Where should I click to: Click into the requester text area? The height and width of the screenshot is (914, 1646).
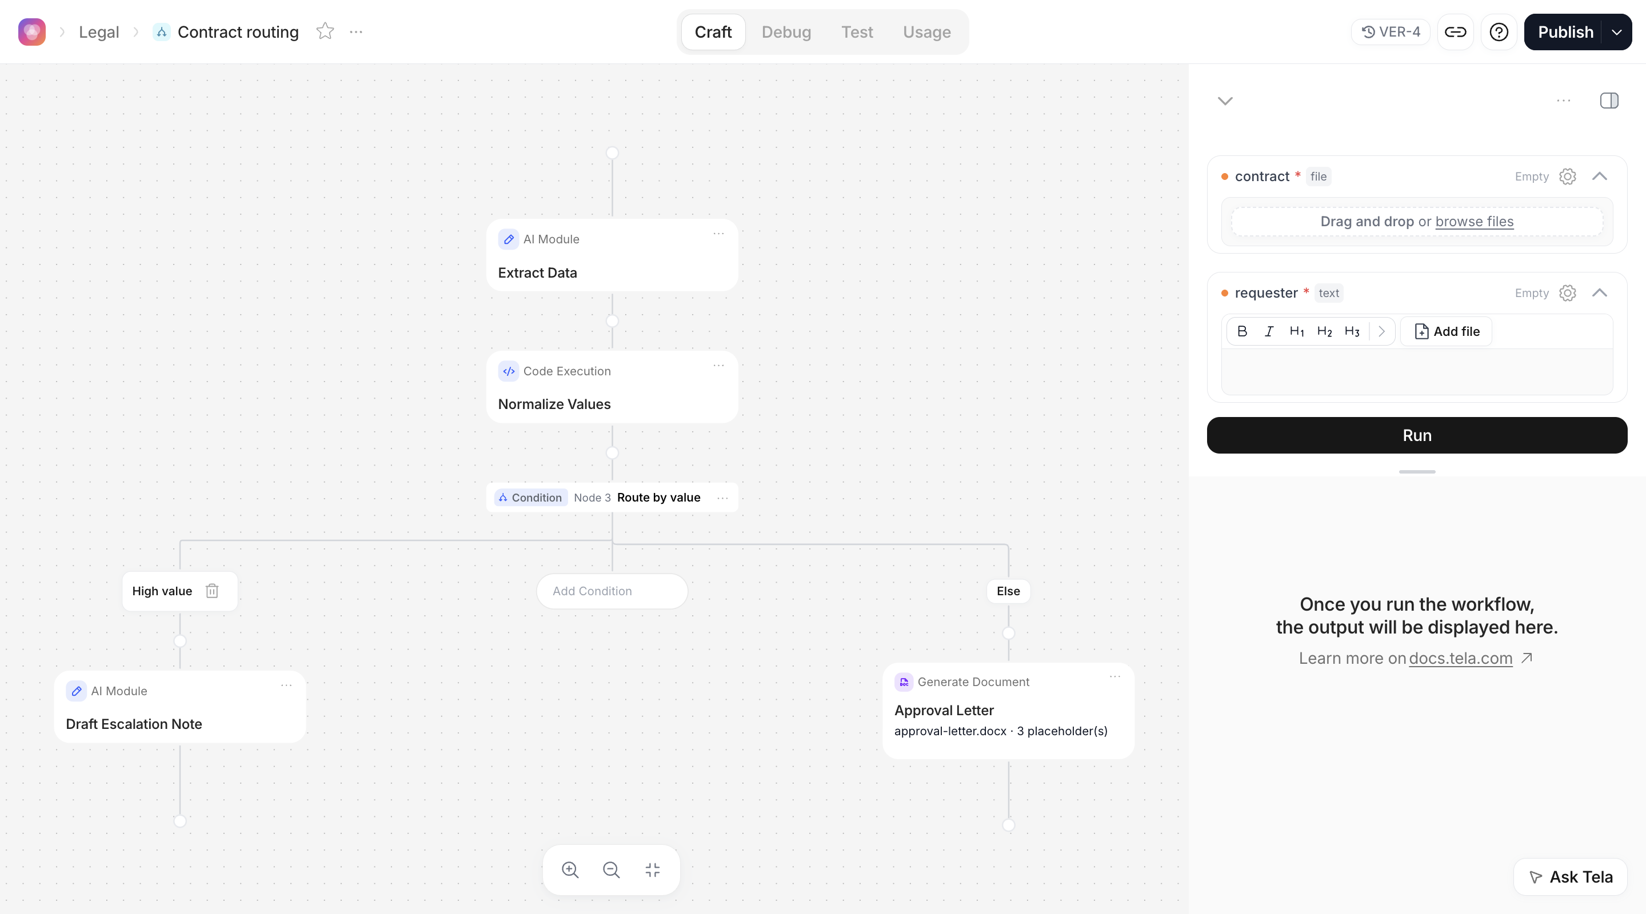point(1417,371)
